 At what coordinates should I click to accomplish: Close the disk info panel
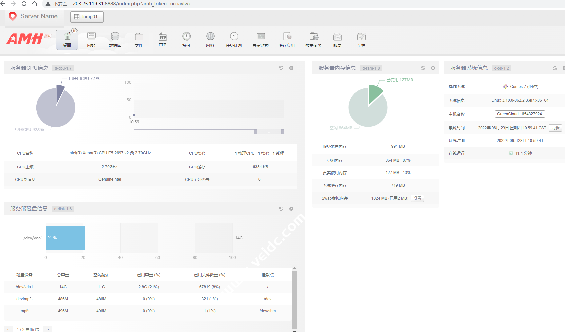tap(291, 209)
